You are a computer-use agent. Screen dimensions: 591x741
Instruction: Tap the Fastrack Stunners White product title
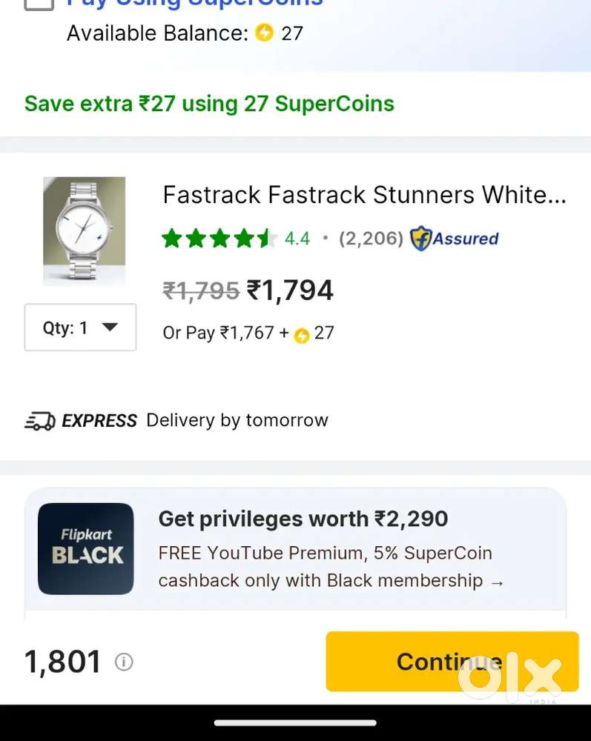coord(364,195)
